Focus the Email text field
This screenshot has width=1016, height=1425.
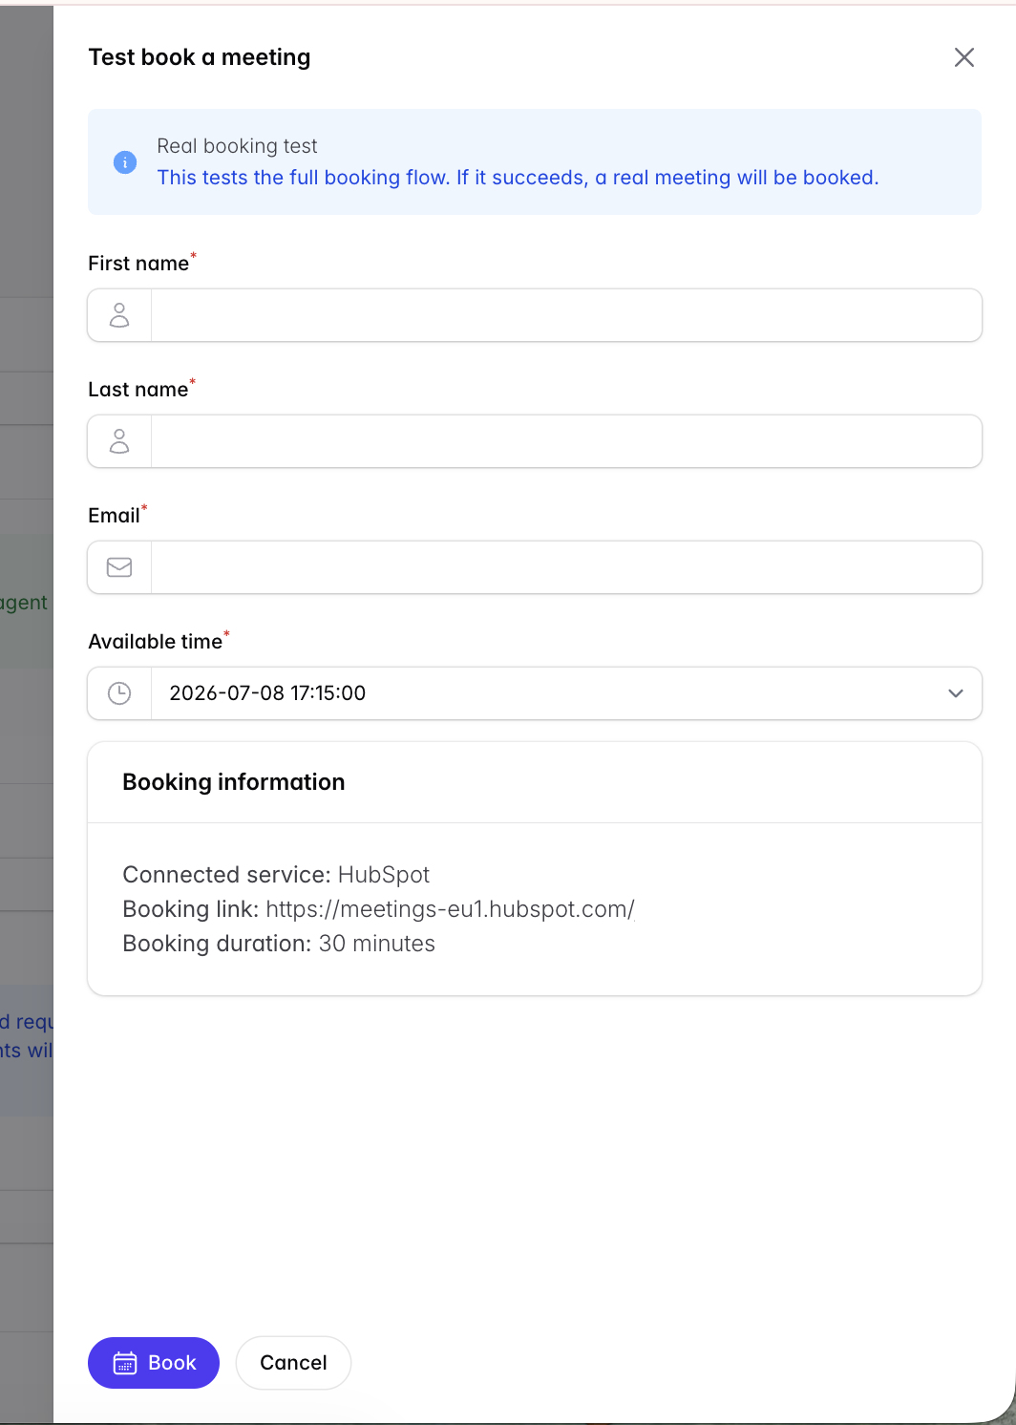click(566, 567)
